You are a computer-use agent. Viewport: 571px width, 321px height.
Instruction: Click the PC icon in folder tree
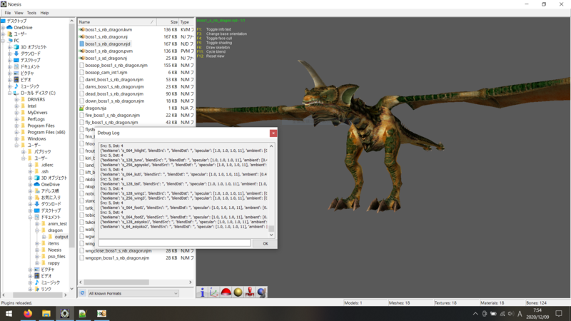tap(10, 41)
